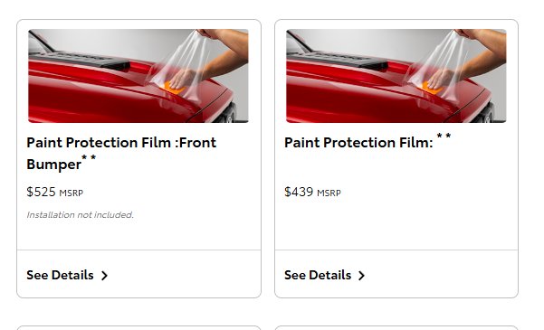Click the $439 Paint Protection Film image
Image resolution: width=544 pixels, height=330 pixels.
(396, 76)
